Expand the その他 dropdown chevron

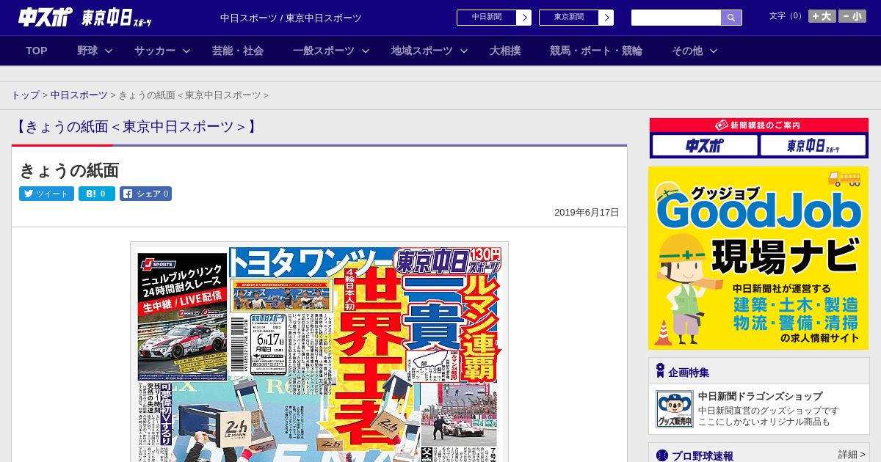pos(714,51)
